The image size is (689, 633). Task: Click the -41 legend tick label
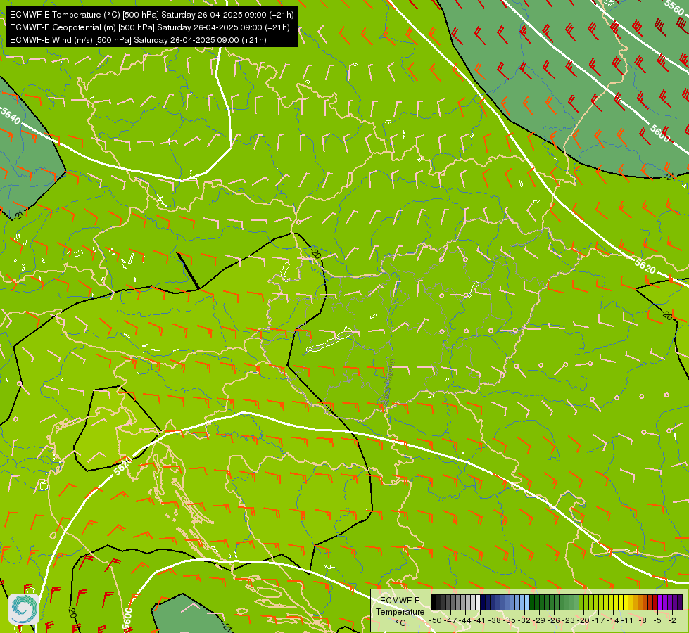480,620
